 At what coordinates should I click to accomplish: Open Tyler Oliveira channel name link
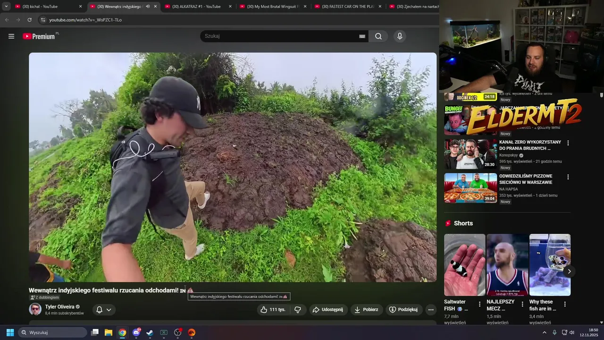coord(59,307)
